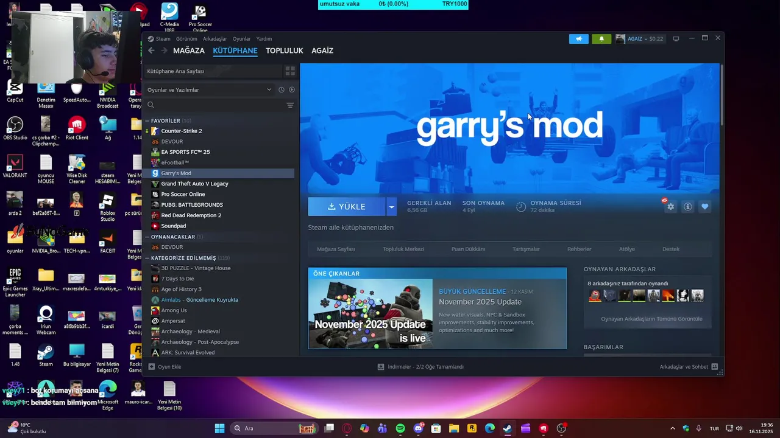Open the Arkadaşlar menu

click(215, 39)
